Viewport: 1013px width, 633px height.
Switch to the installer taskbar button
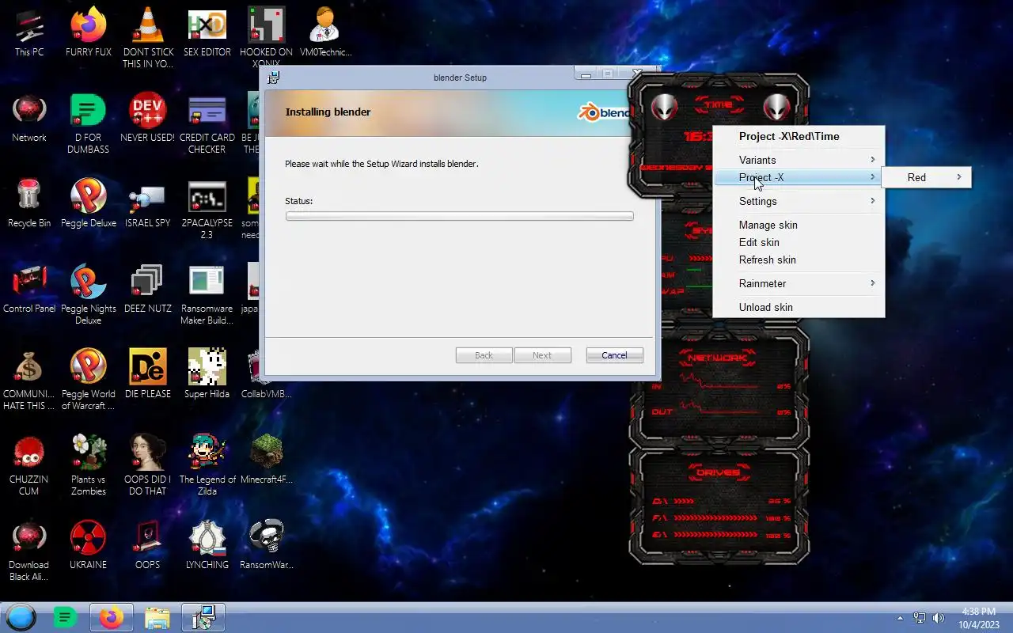[x=203, y=617]
